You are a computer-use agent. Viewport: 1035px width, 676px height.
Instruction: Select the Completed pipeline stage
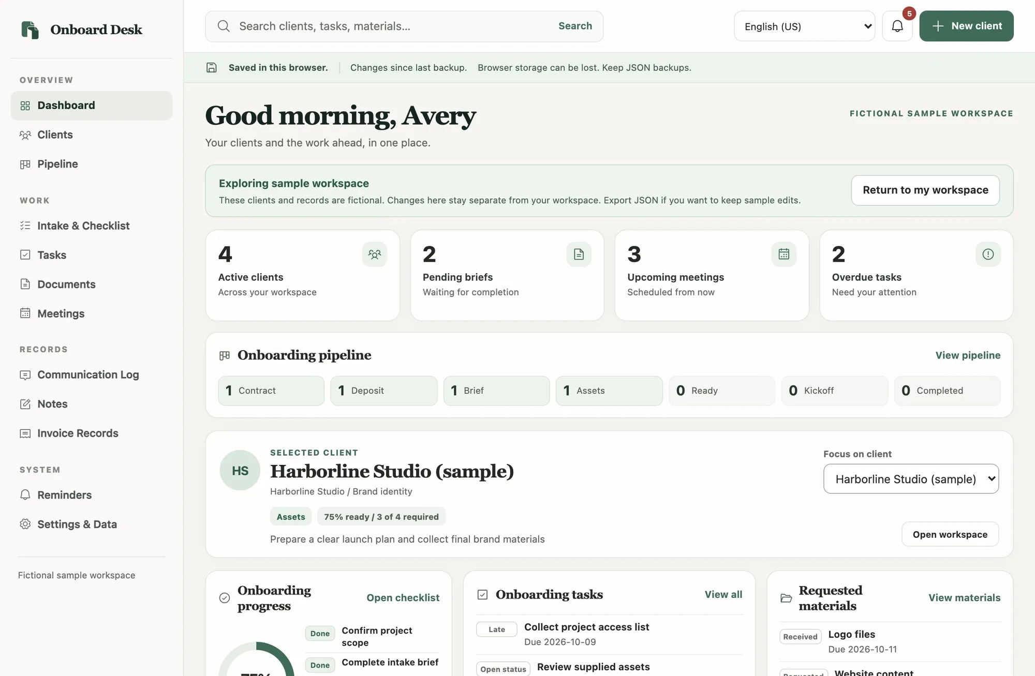click(x=947, y=390)
